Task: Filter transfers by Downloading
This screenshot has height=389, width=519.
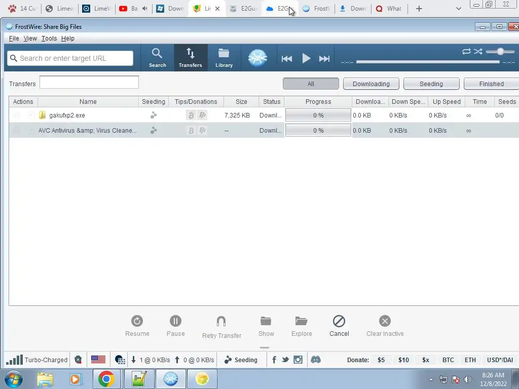Action: click(371, 84)
